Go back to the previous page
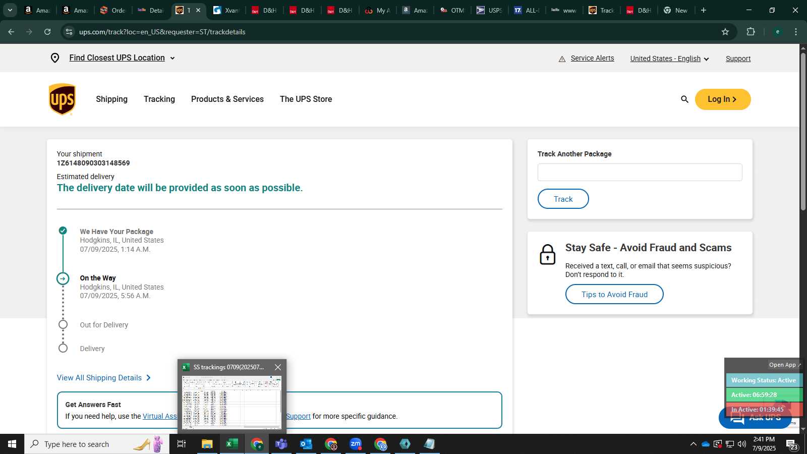This screenshot has width=807, height=454. [11, 32]
